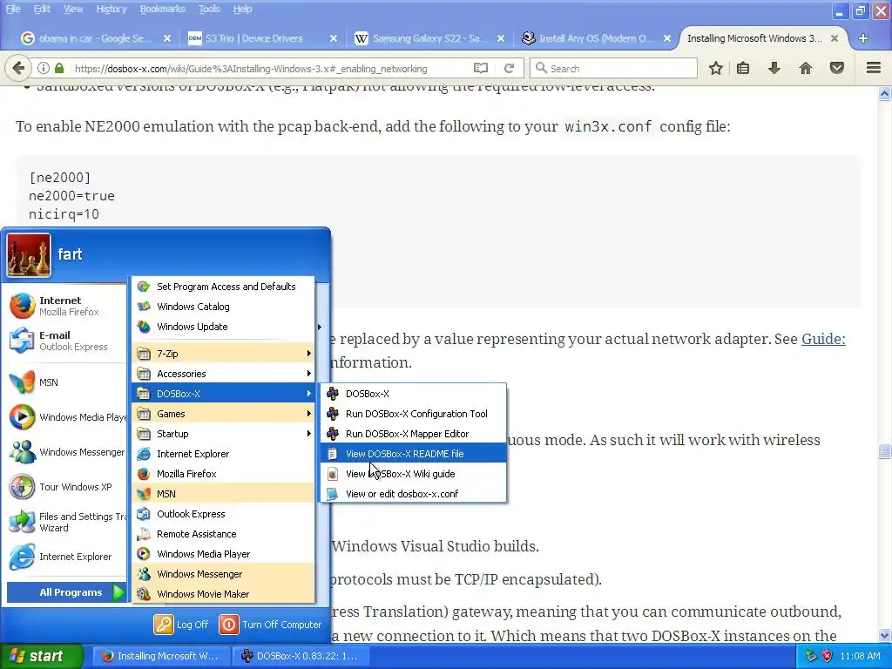Expand the All Programs list
Screen dimensions: 892x669
(x=66, y=592)
